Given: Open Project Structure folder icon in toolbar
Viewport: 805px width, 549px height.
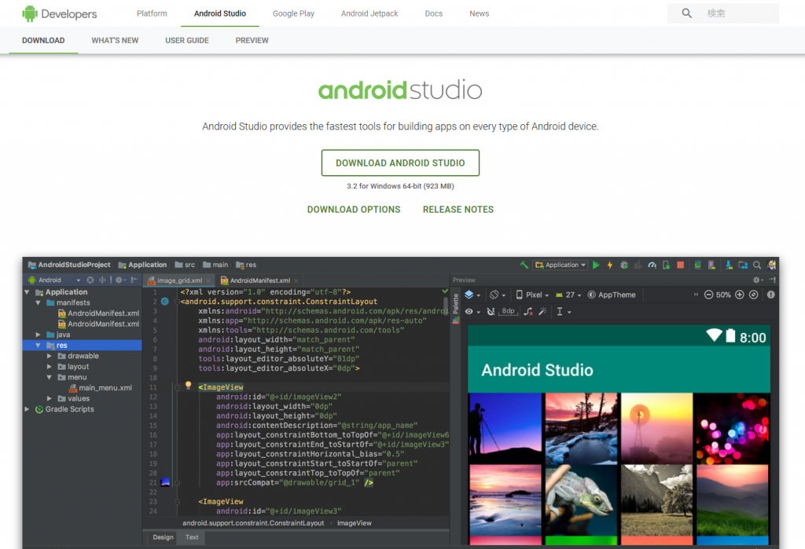Looking at the screenshot, I should pyautogui.click(x=742, y=265).
